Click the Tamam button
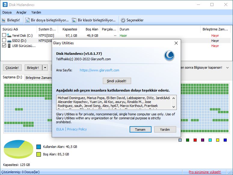The image size is (233, 175). [140, 130]
